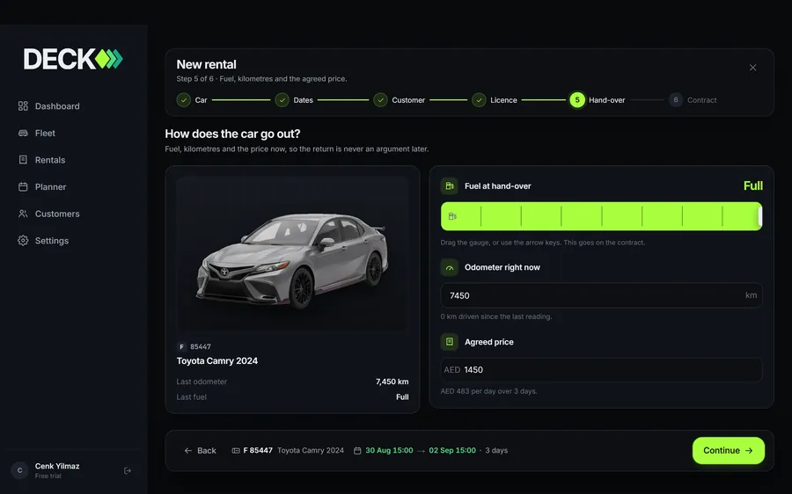This screenshot has width=792, height=494.
Task: Click the Agreed price icon
Action: pos(449,342)
